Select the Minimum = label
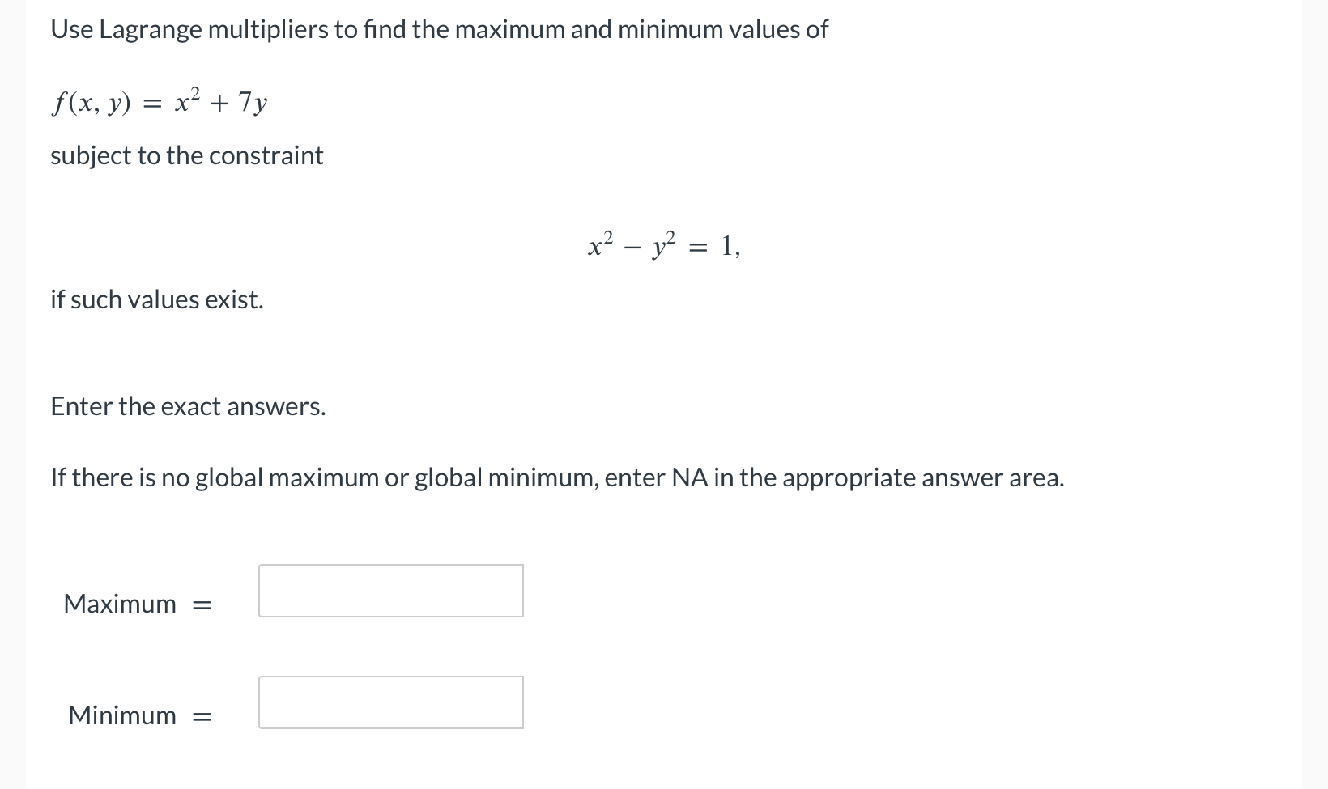 pos(138,715)
